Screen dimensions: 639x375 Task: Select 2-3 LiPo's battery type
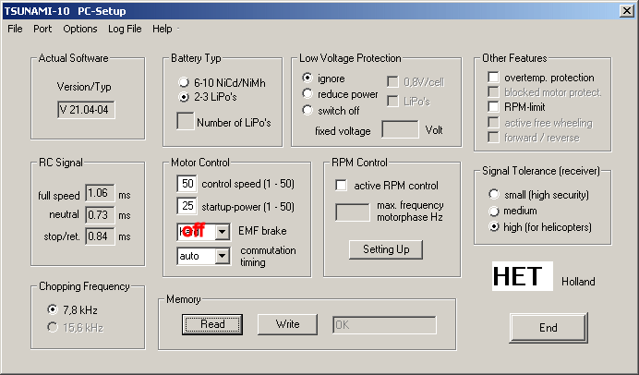184,97
